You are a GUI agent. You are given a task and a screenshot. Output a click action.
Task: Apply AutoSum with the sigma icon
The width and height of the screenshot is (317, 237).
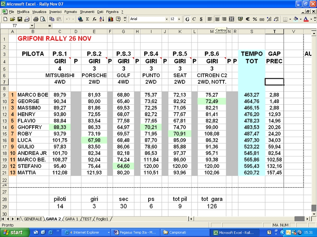click(87, 19)
